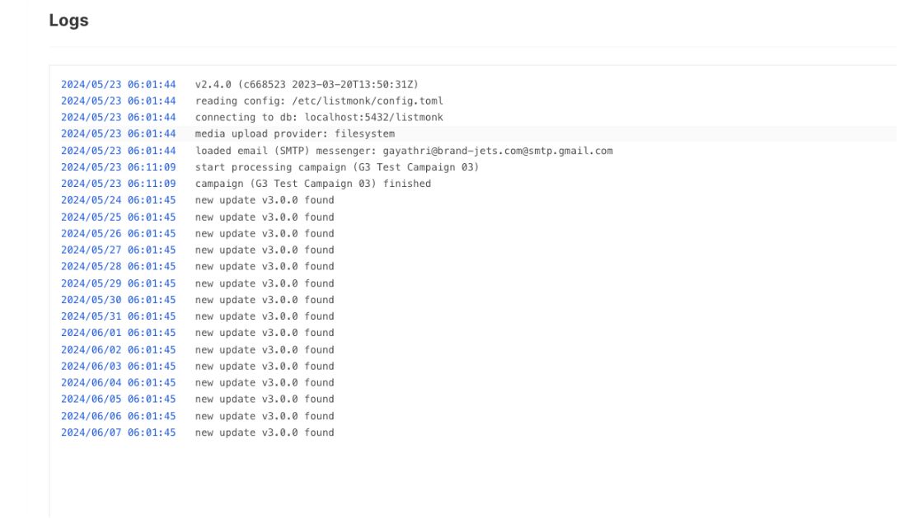
Task: Select the v2.4.0 version log line
Action: point(307,84)
